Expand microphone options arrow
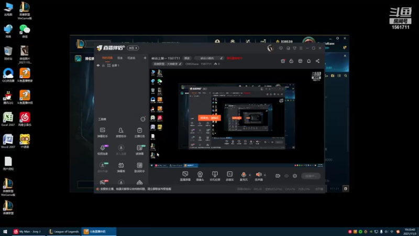419x236 pixels. click(x=250, y=175)
